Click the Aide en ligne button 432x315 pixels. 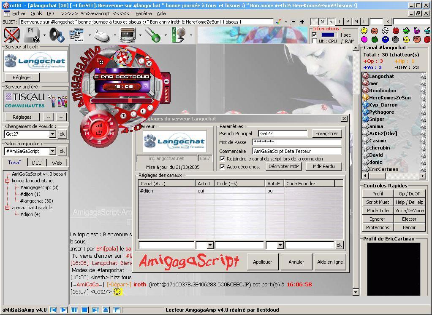[330, 262]
